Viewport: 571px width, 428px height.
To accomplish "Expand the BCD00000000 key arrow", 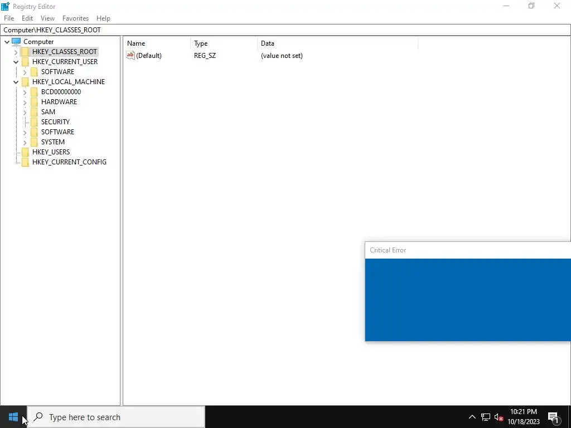I will point(25,92).
